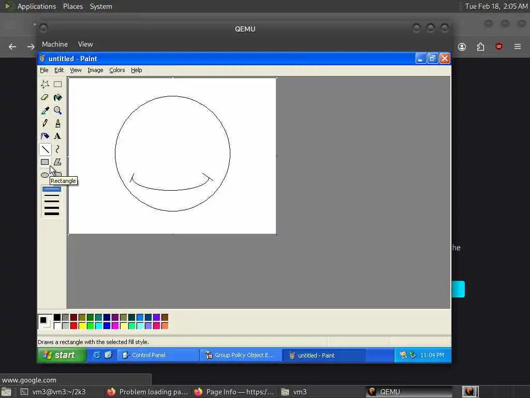Open the Firefox hamburger menu
Screen dimensions: 530x398
tap(518, 47)
